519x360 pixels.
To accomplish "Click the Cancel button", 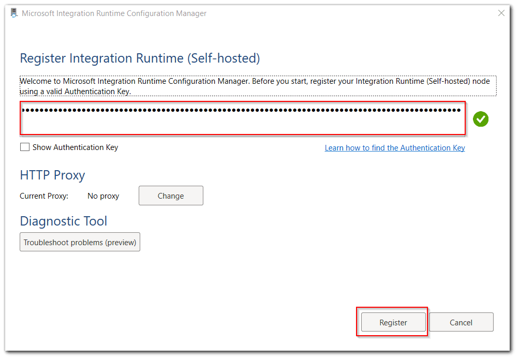I will pos(461,322).
